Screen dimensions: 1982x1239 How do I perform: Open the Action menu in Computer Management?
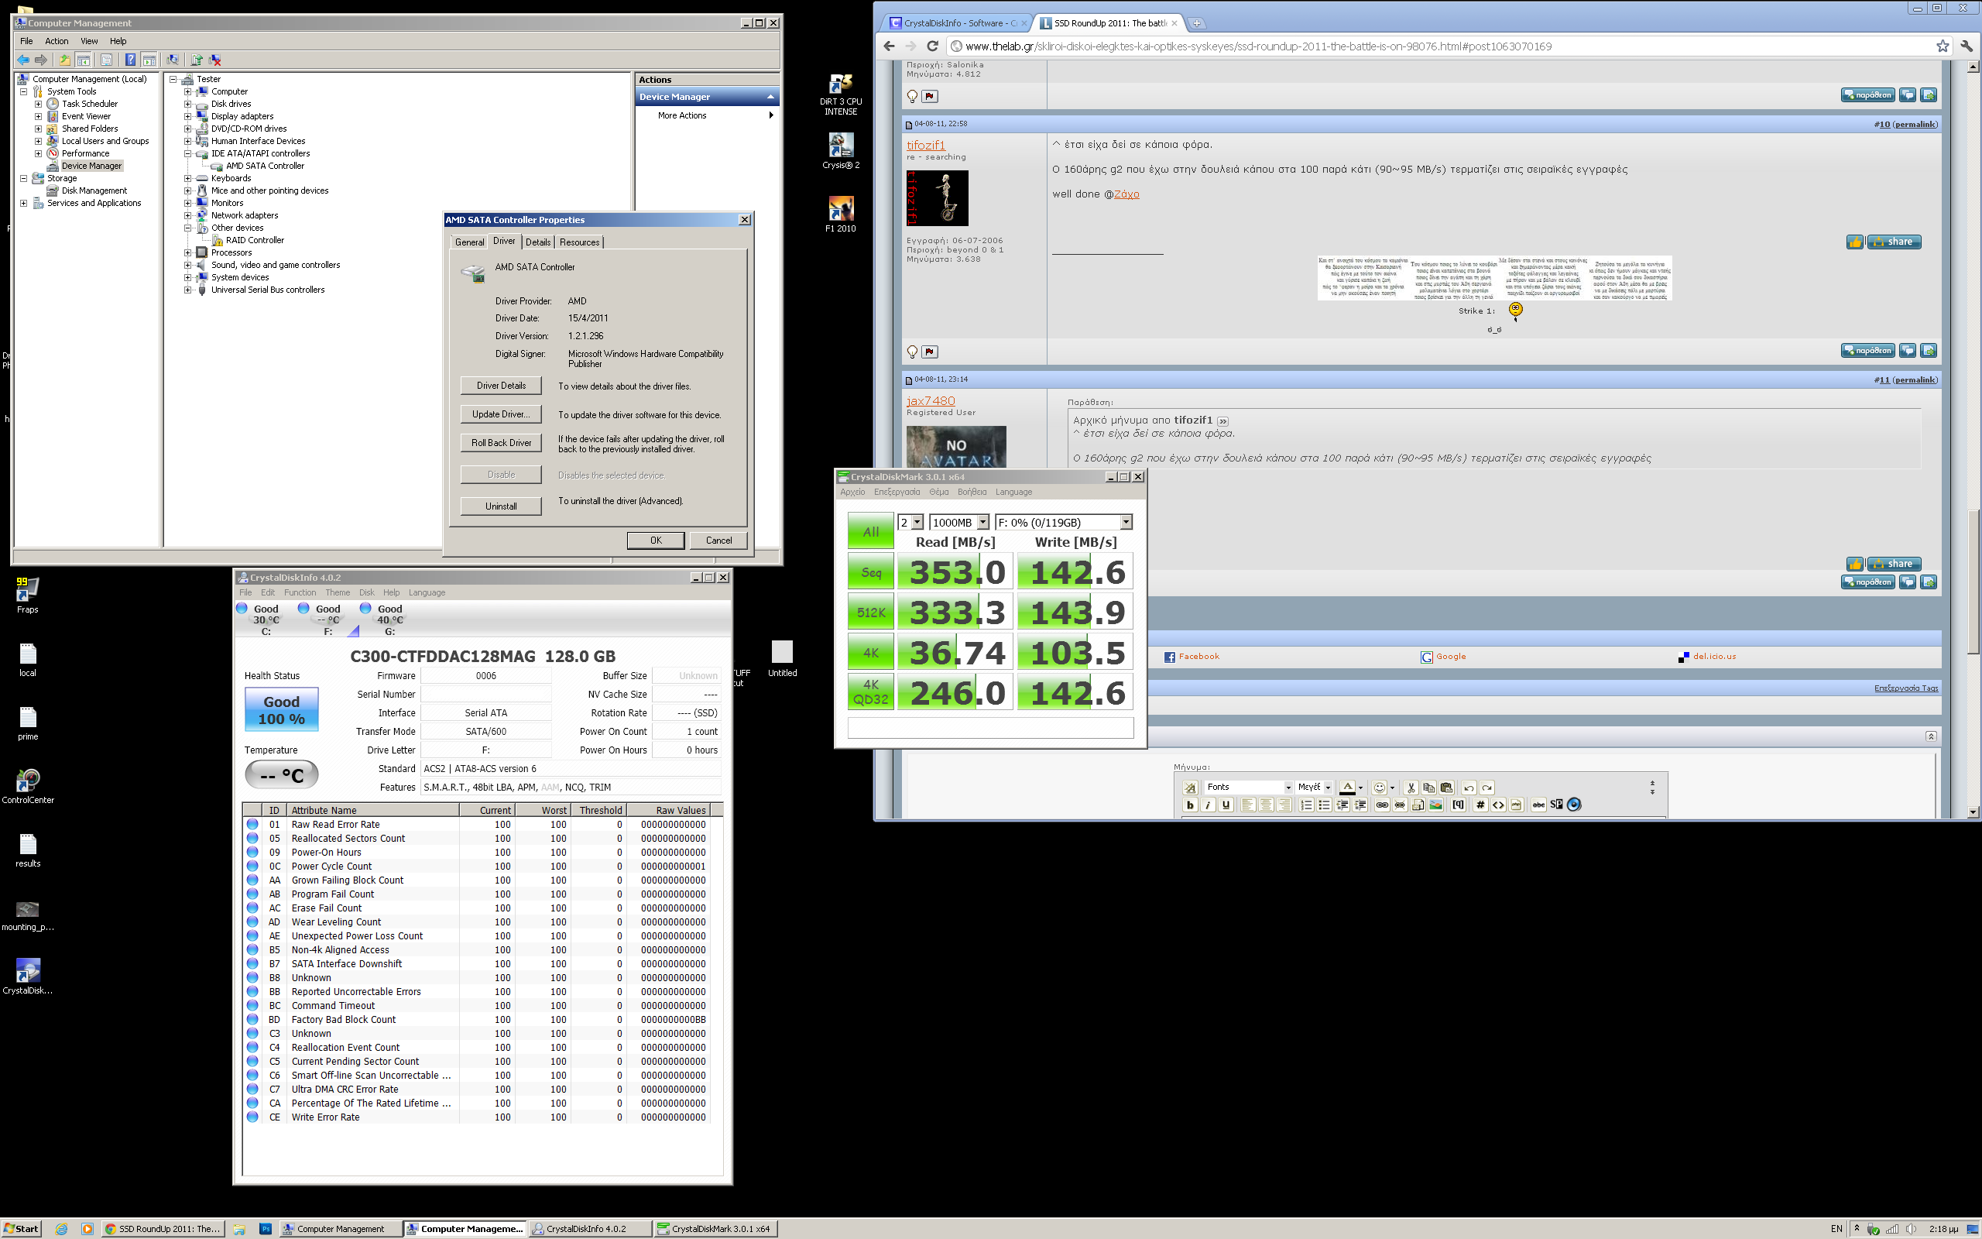point(57,41)
